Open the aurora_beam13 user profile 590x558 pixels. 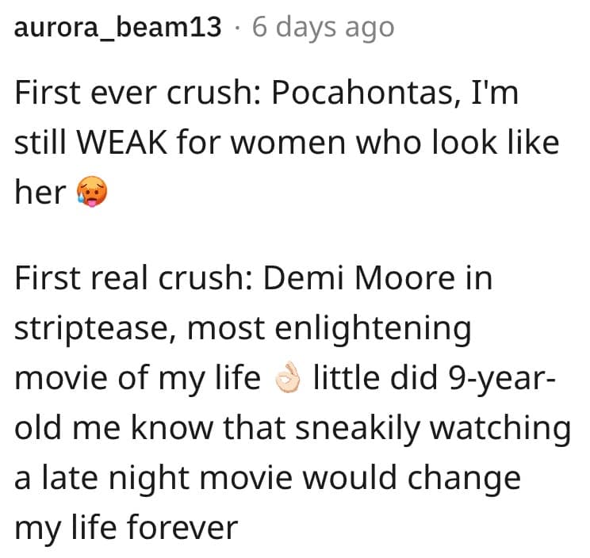click(118, 27)
